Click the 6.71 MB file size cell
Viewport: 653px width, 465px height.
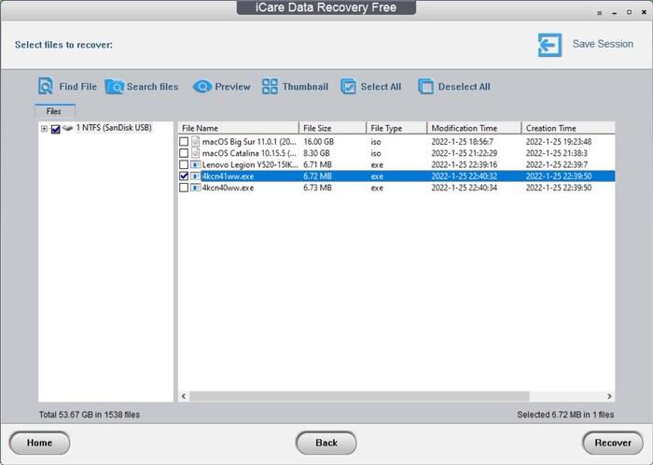point(317,164)
